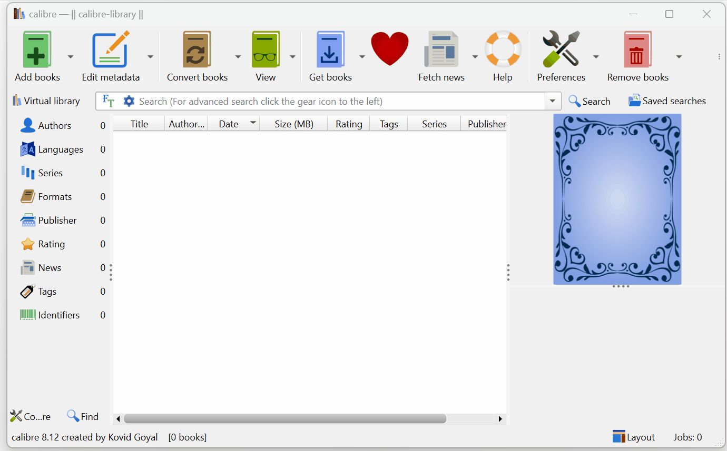
Task: Sort books by the Date column
Action: point(228,123)
